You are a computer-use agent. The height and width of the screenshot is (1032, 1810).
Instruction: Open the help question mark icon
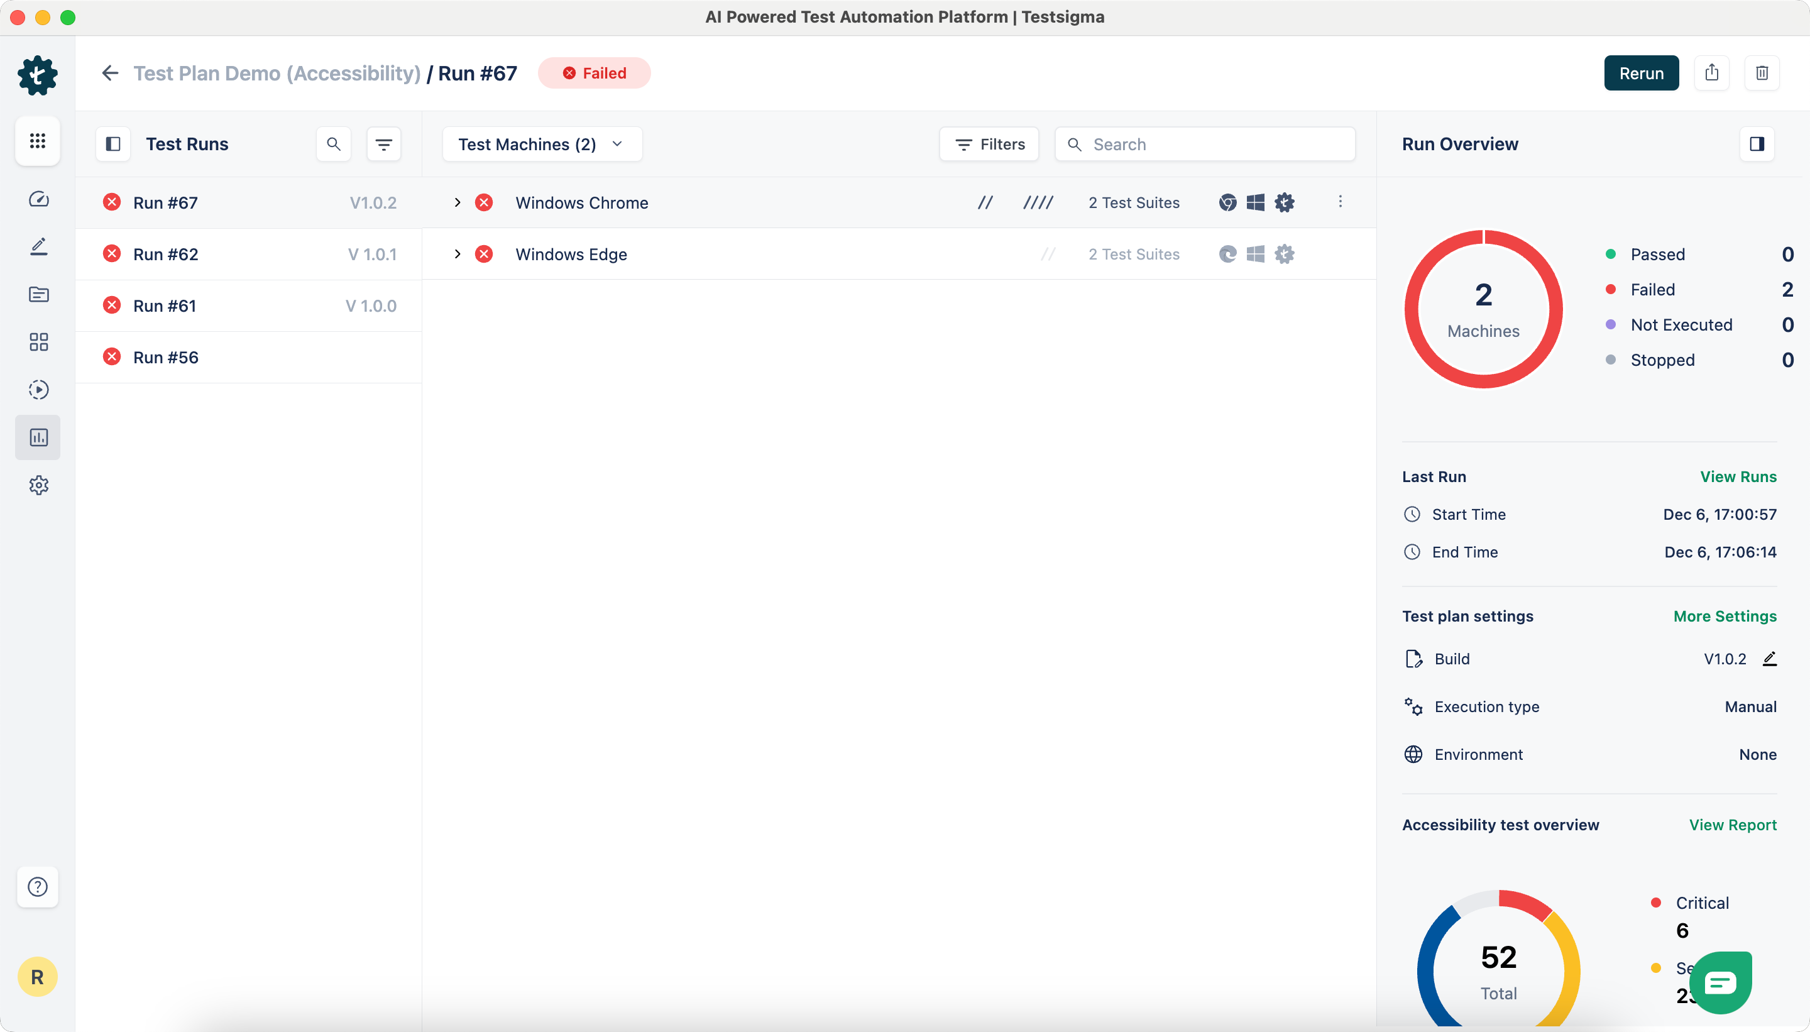(x=38, y=887)
